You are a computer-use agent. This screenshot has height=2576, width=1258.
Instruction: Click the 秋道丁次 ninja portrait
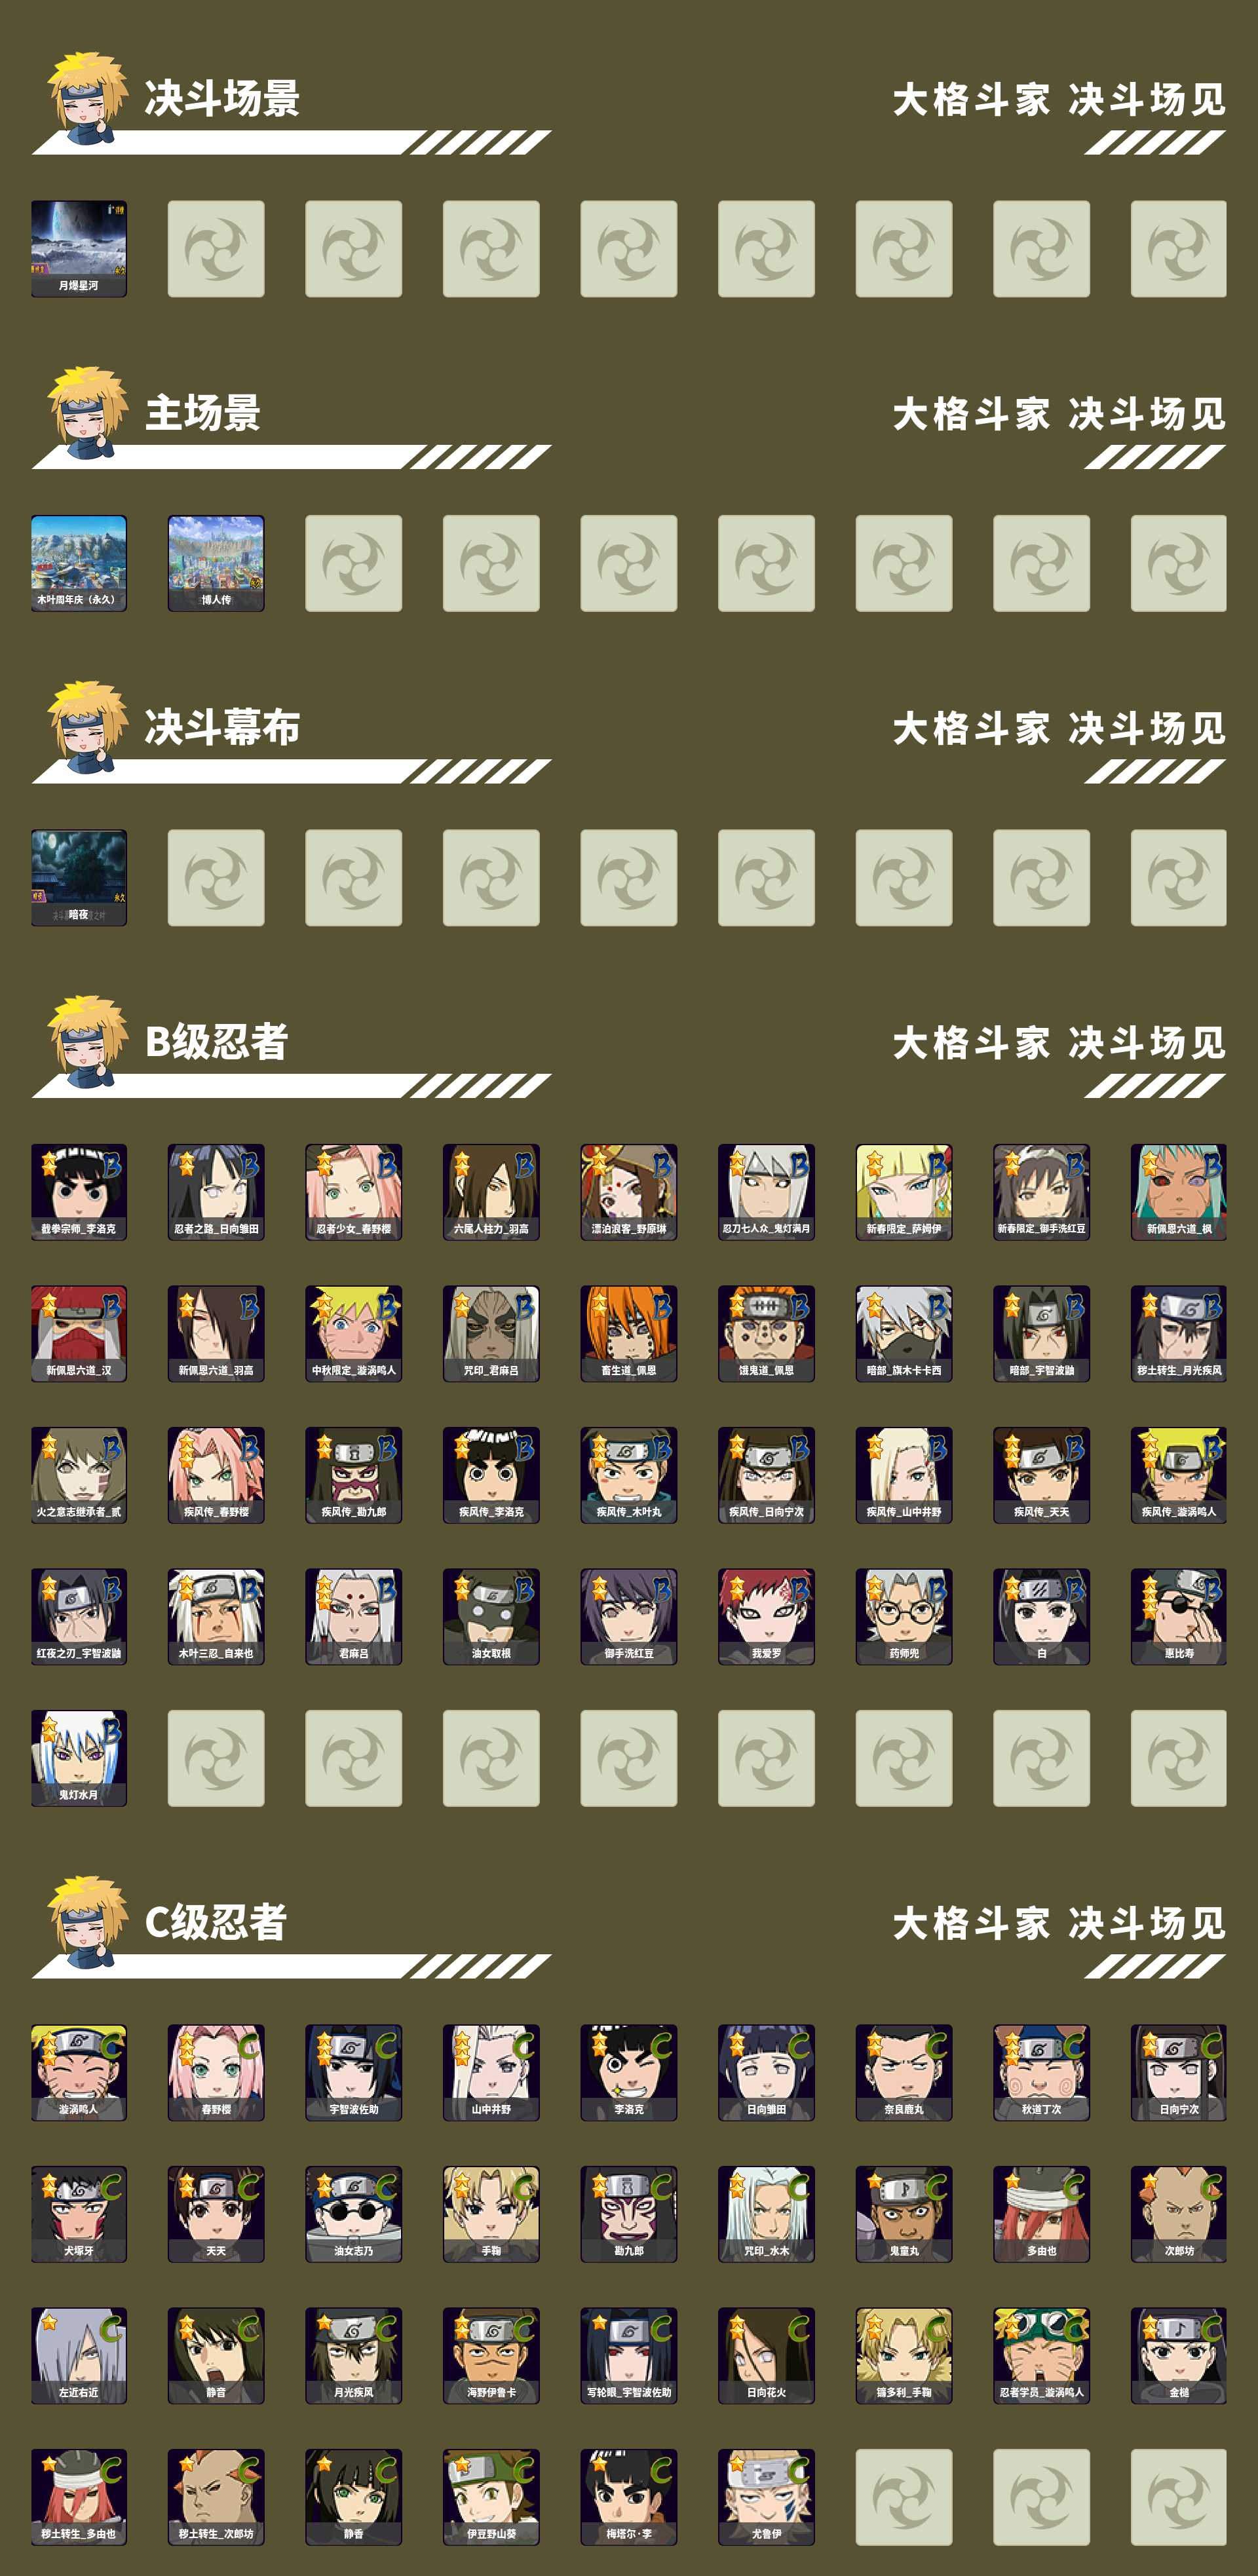(1041, 2072)
